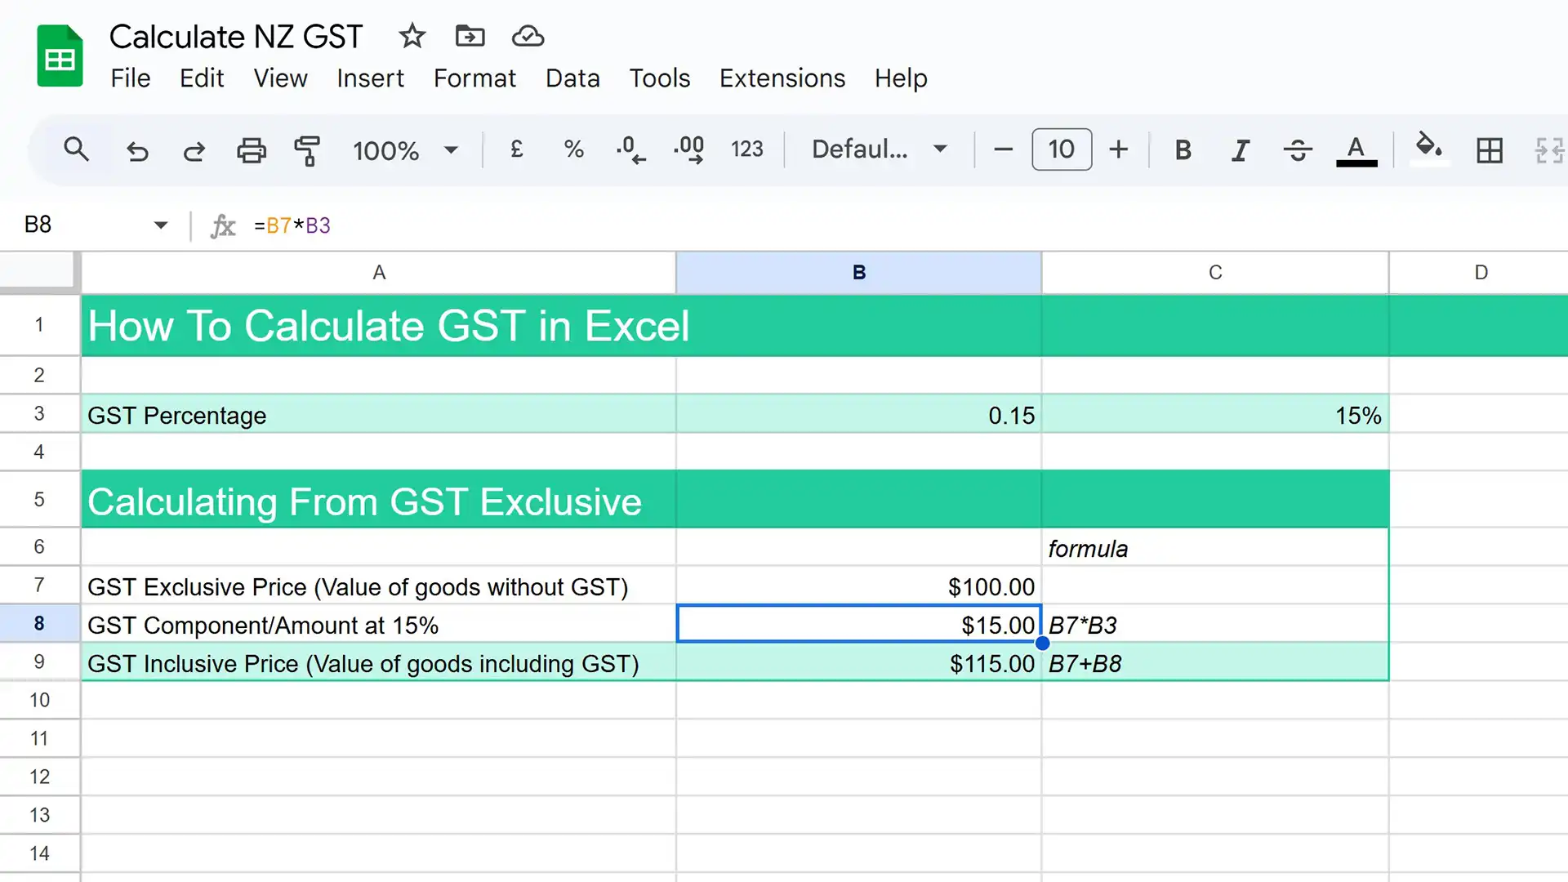Image resolution: width=1568 pixels, height=882 pixels.
Task: Click the $115.00 cell
Action: (859, 662)
